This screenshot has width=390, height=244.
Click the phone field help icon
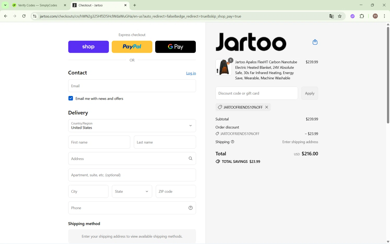click(191, 208)
